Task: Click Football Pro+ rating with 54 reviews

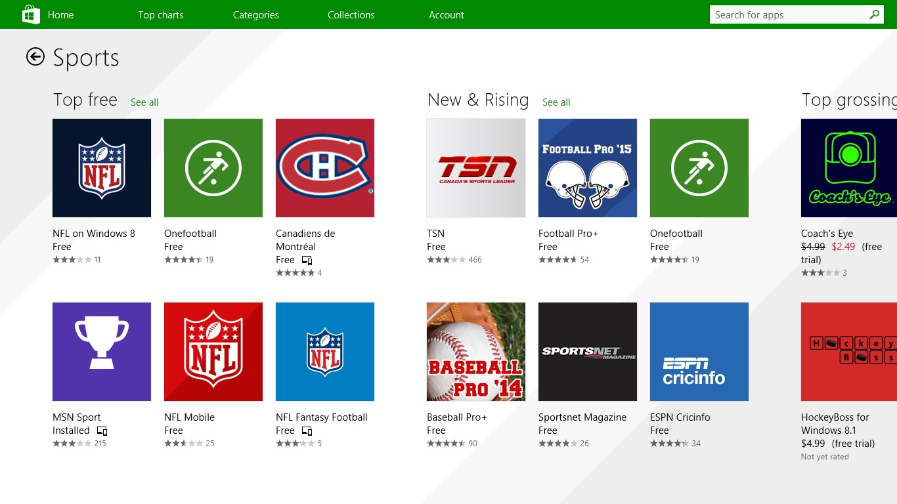Action: [x=563, y=260]
